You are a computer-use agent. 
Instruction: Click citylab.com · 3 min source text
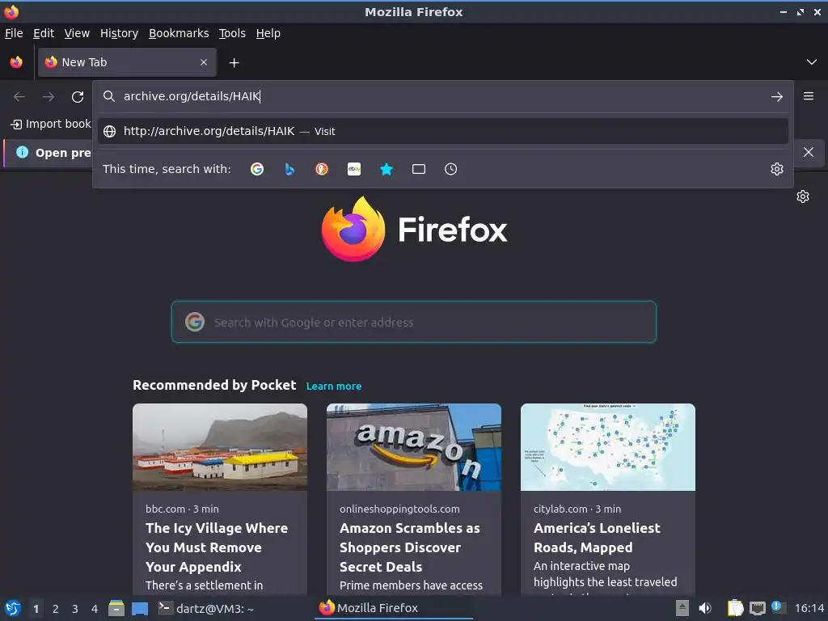[577, 509]
